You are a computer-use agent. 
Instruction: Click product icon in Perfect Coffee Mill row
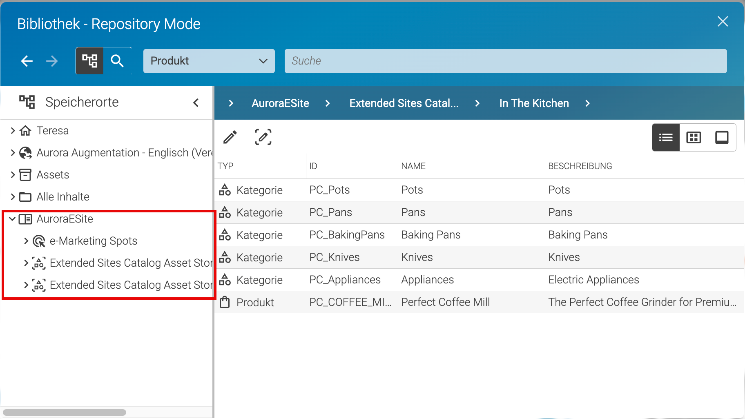225,302
